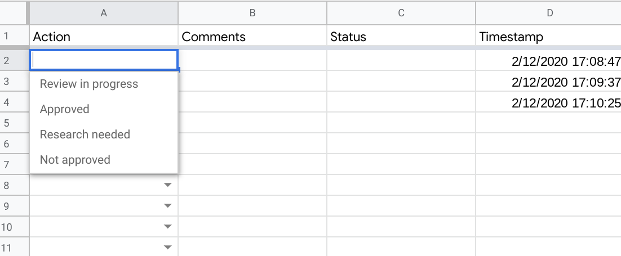Select the column D header

click(x=548, y=13)
